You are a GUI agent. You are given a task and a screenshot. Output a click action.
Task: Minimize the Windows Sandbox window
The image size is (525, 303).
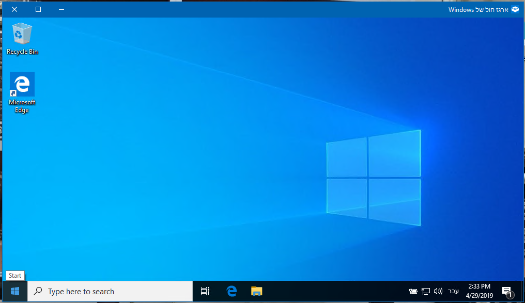tap(61, 9)
